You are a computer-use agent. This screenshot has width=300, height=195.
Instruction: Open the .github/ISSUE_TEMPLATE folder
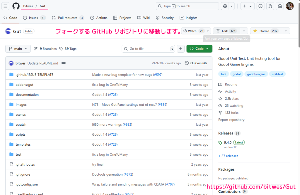click(35, 75)
